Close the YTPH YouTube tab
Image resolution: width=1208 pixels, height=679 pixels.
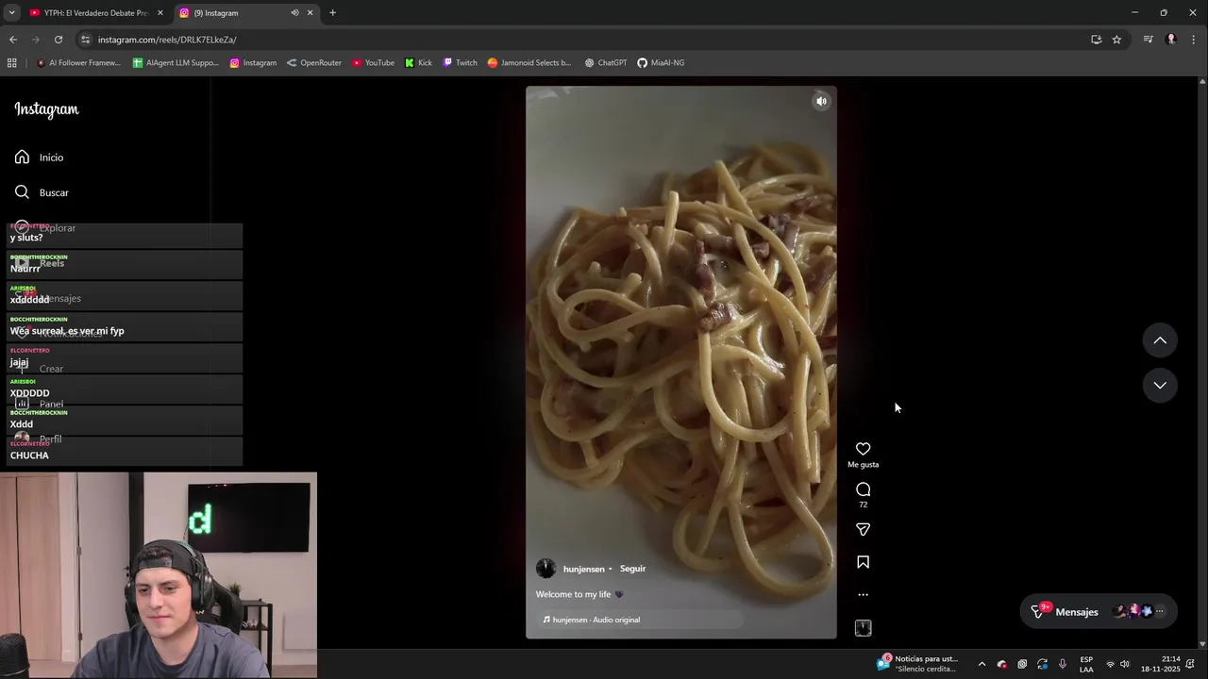[159, 12]
